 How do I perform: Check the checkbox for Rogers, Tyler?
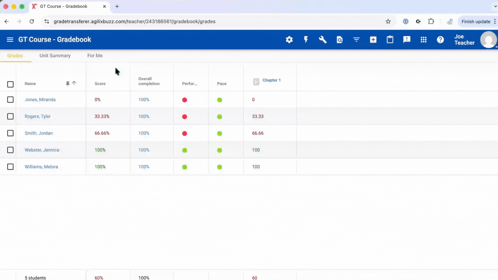10,116
